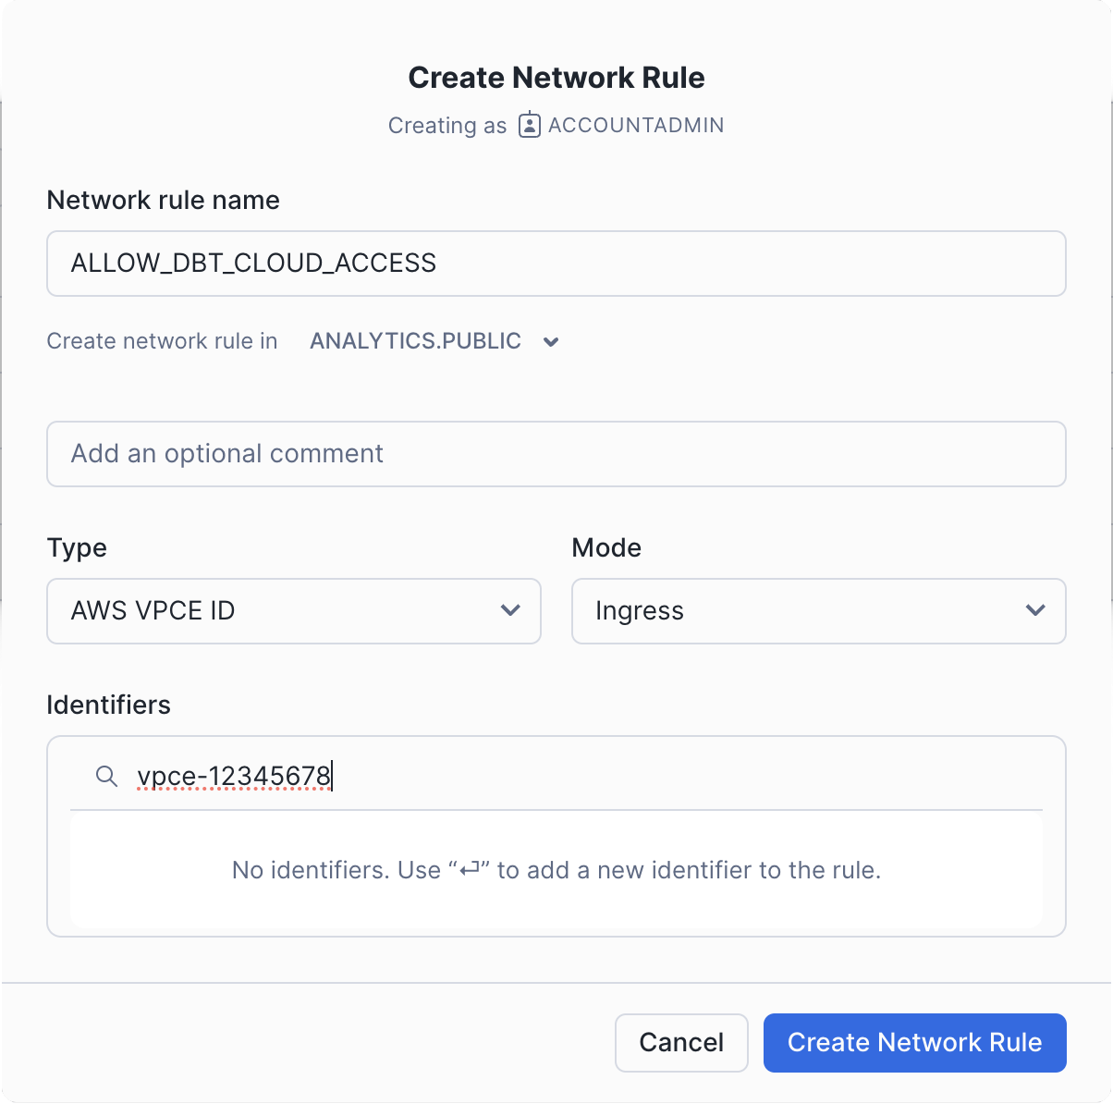Click the chevron on the Type selector
The width and height of the screenshot is (1113, 1104).
[510, 611]
